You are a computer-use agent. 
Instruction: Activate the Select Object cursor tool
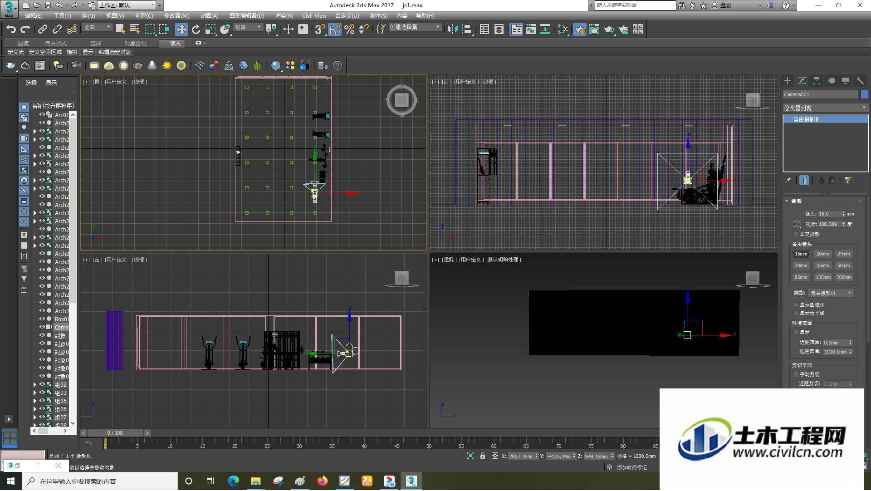[120, 29]
